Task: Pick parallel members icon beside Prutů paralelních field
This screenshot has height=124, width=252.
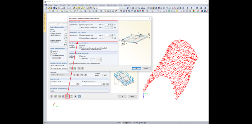Action: (x=104, y=84)
